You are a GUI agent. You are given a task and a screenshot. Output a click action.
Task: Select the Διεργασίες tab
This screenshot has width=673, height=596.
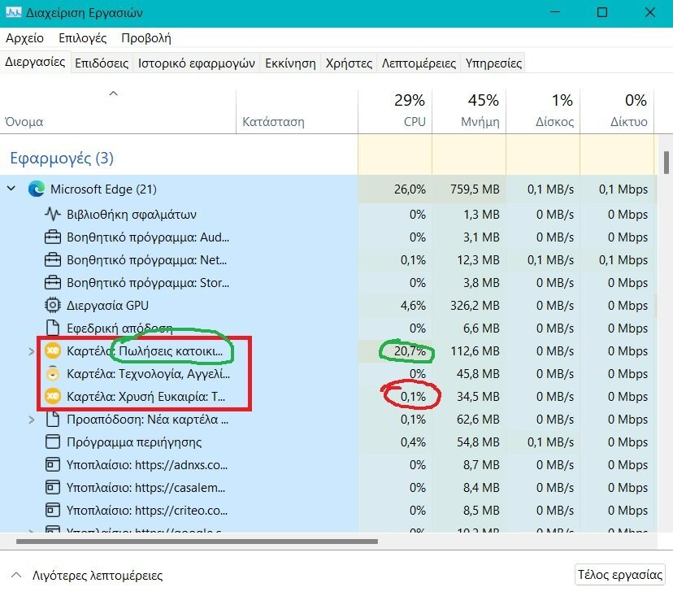point(35,62)
